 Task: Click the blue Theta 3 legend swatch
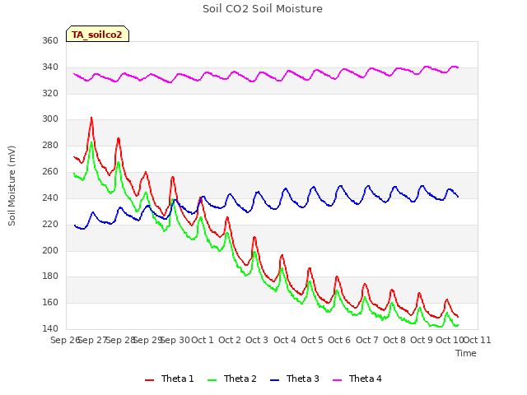(x=274, y=380)
